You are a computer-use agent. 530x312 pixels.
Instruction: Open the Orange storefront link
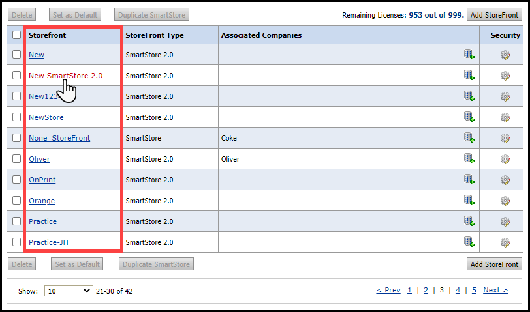tap(42, 201)
